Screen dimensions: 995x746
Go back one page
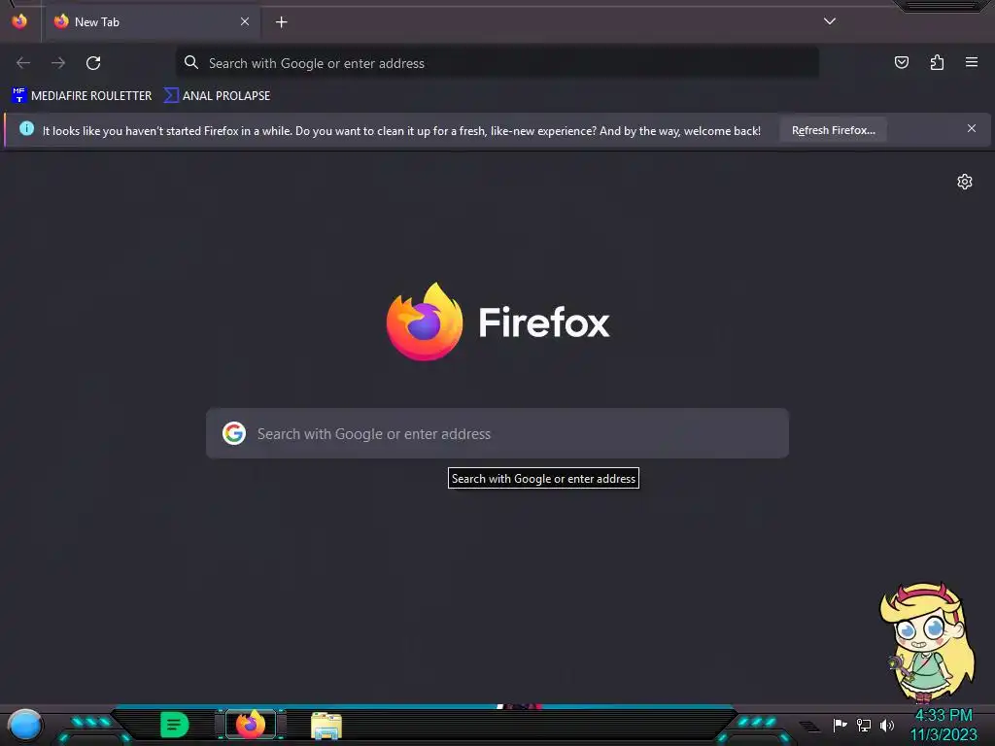point(23,63)
